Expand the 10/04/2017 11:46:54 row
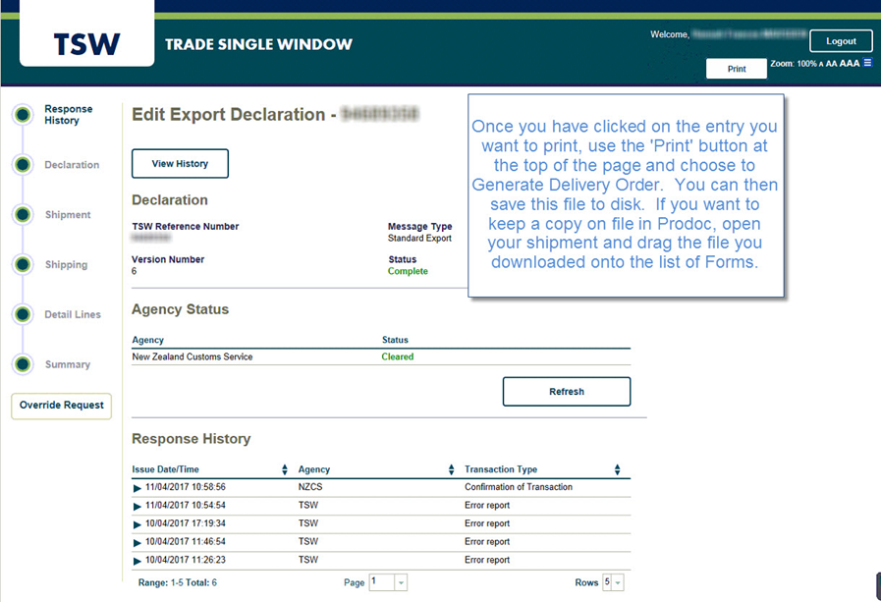 pos(137,542)
